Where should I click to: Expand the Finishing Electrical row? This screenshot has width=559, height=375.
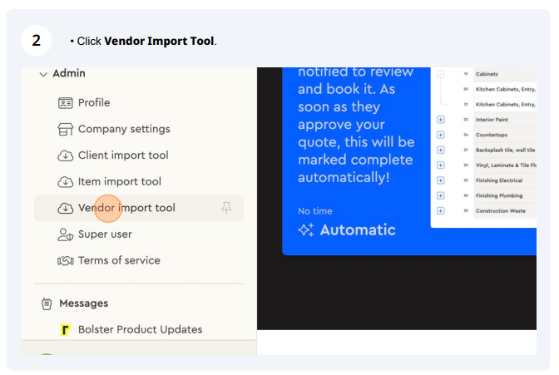(x=441, y=180)
